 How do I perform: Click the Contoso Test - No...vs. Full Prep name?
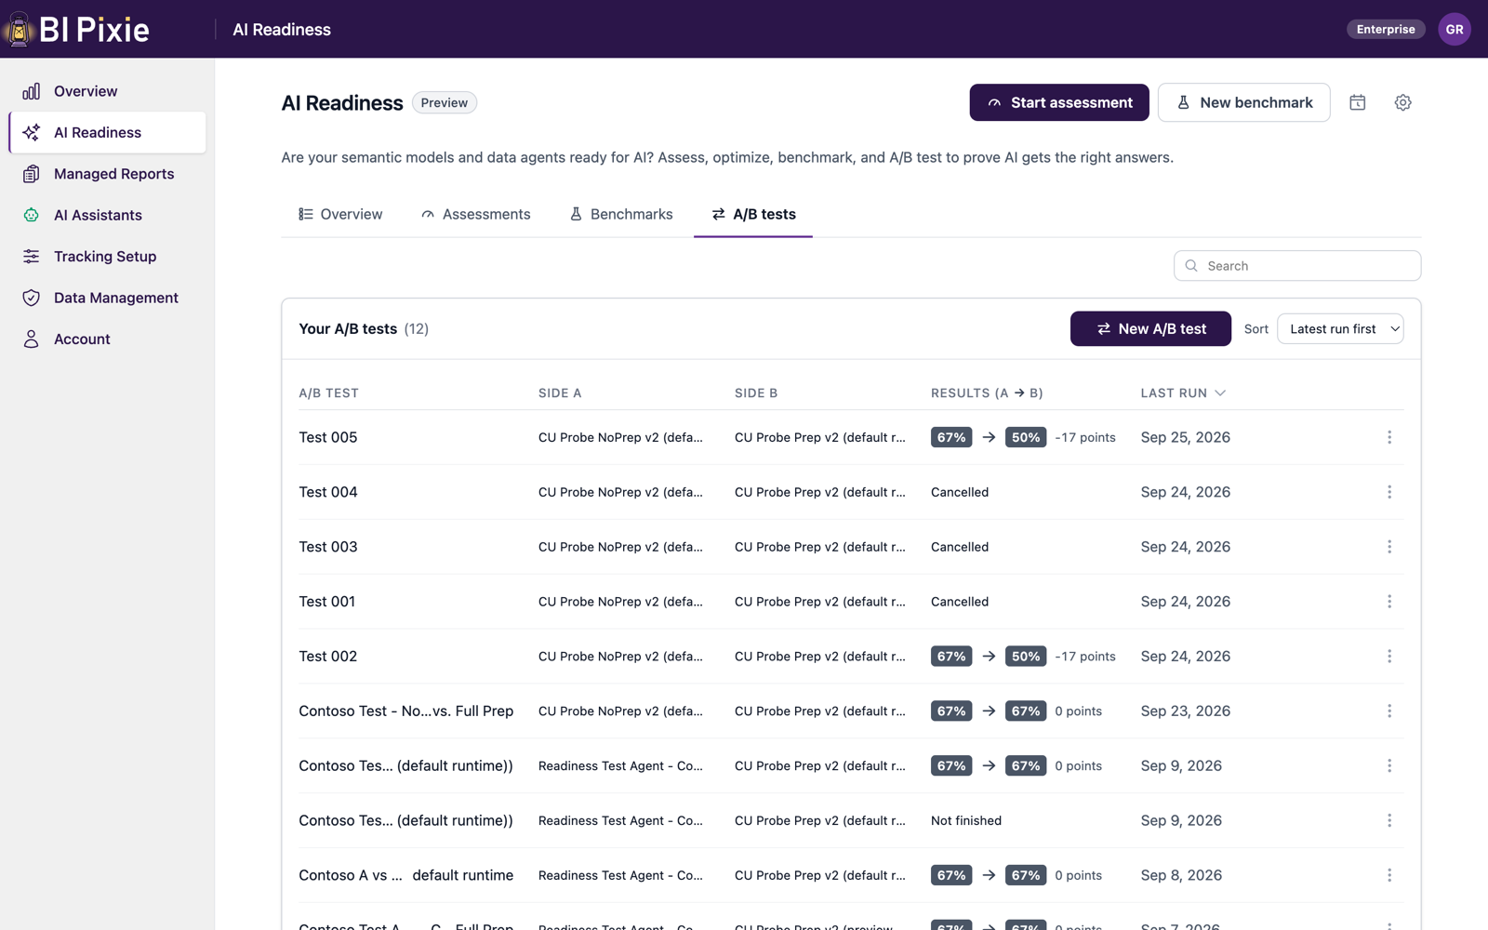(x=406, y=711)
